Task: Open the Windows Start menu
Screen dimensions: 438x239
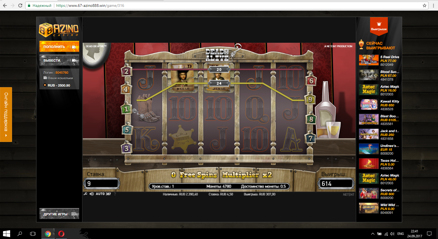Action: tap(6, 234)
